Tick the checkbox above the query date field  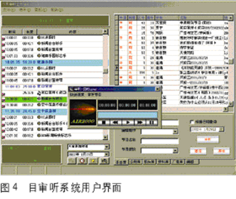point(192,122)
